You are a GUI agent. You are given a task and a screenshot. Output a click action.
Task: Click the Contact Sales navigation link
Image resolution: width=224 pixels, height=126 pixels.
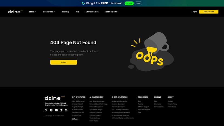(x=92, y=12)
